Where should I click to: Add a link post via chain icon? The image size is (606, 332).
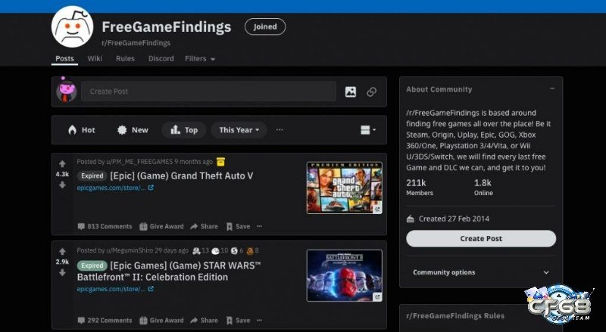[x=371, y=92]
